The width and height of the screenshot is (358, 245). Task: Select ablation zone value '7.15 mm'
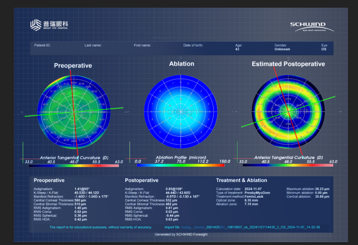point(251,204)
